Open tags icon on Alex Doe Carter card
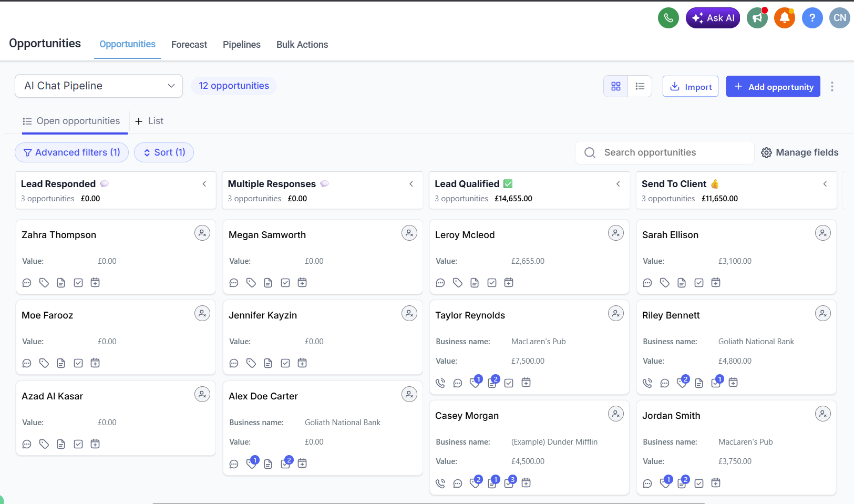 252,463
